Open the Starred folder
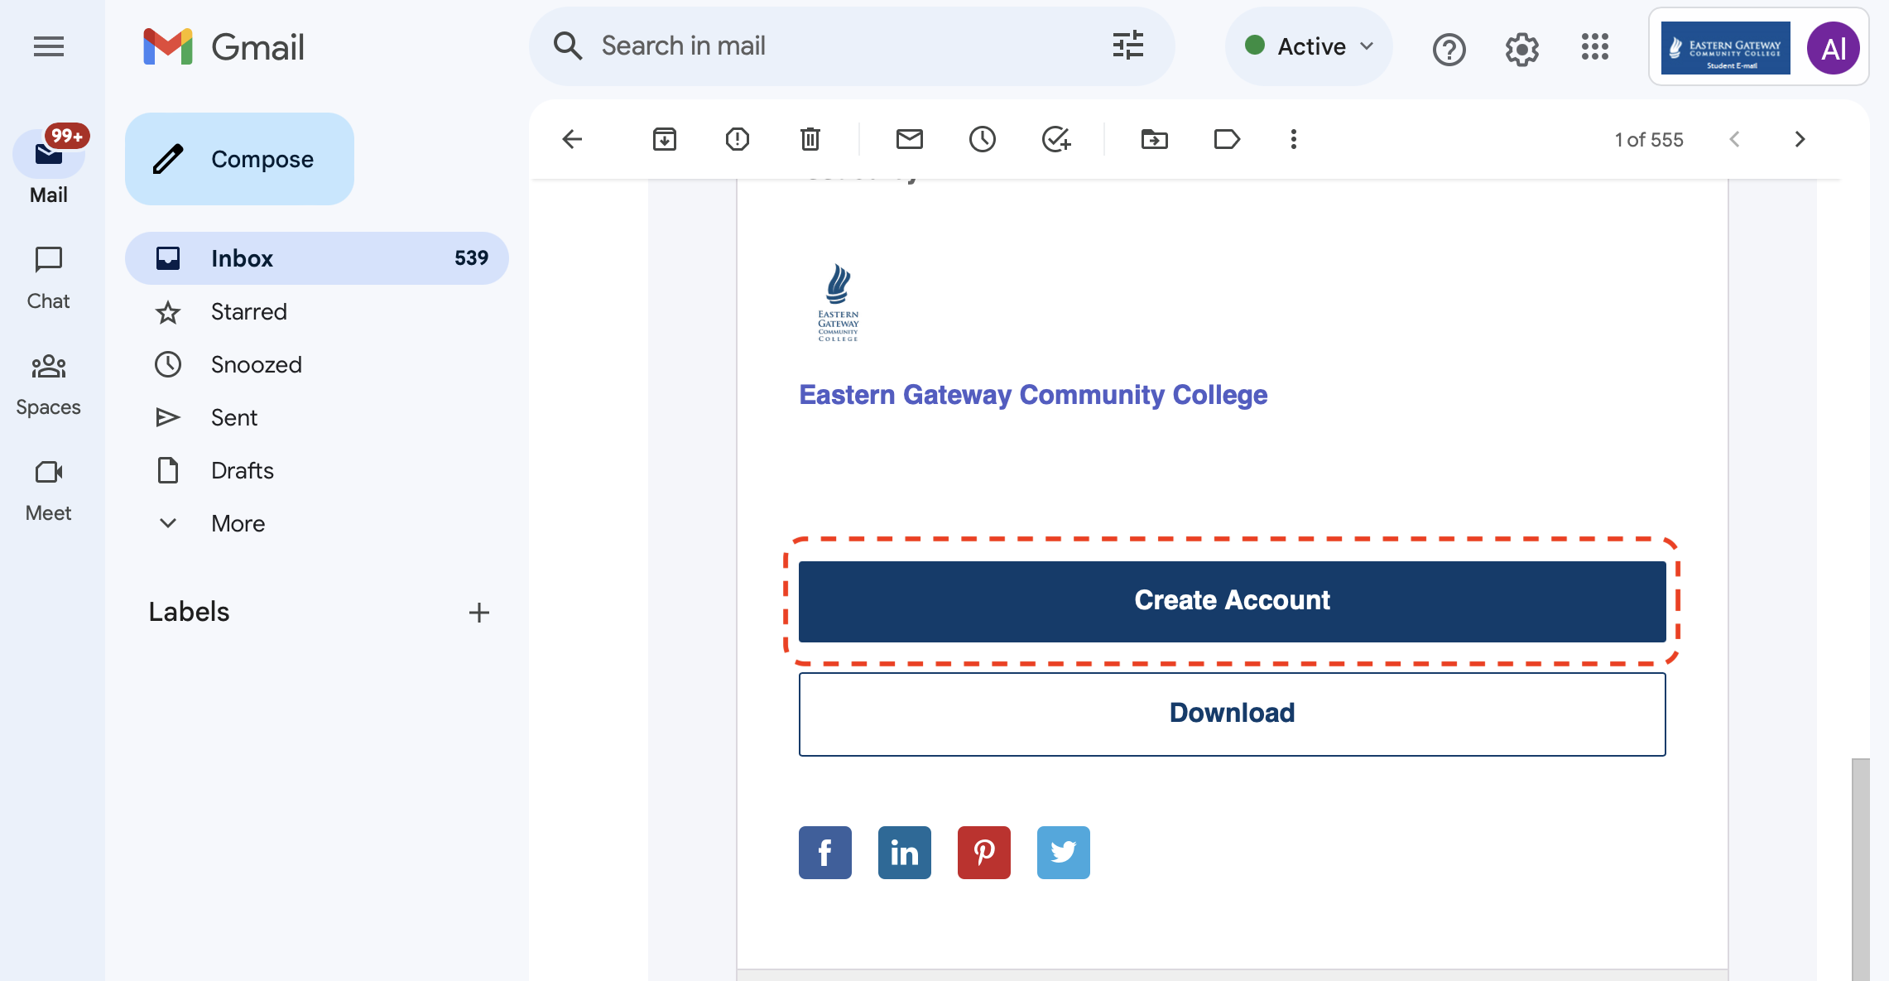Screen dimensions: 1889x981 point(248,311)
